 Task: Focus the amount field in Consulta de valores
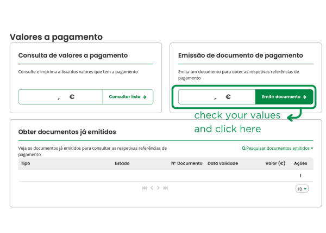coord(60,97)
